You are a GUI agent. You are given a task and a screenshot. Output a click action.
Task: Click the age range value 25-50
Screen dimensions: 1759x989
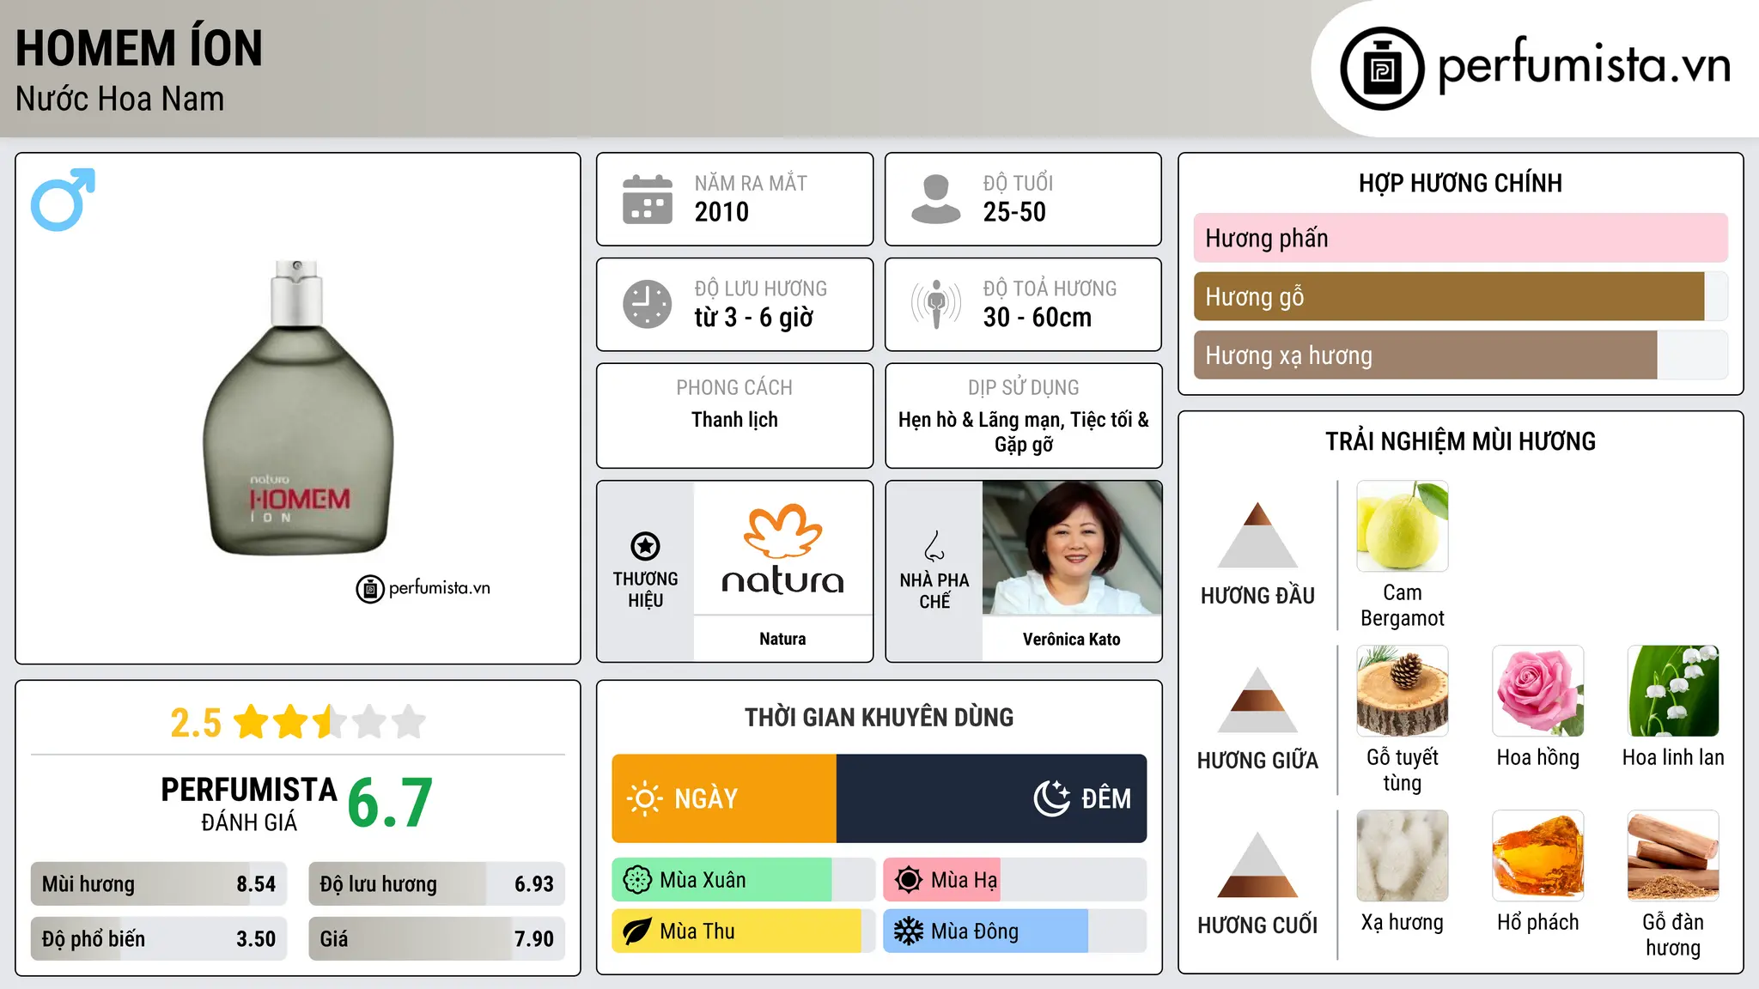[x=1014, y=212]
